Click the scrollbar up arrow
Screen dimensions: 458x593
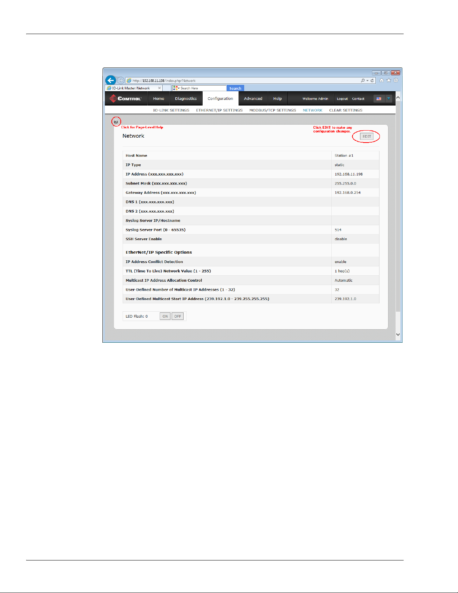tap(398, 98)
